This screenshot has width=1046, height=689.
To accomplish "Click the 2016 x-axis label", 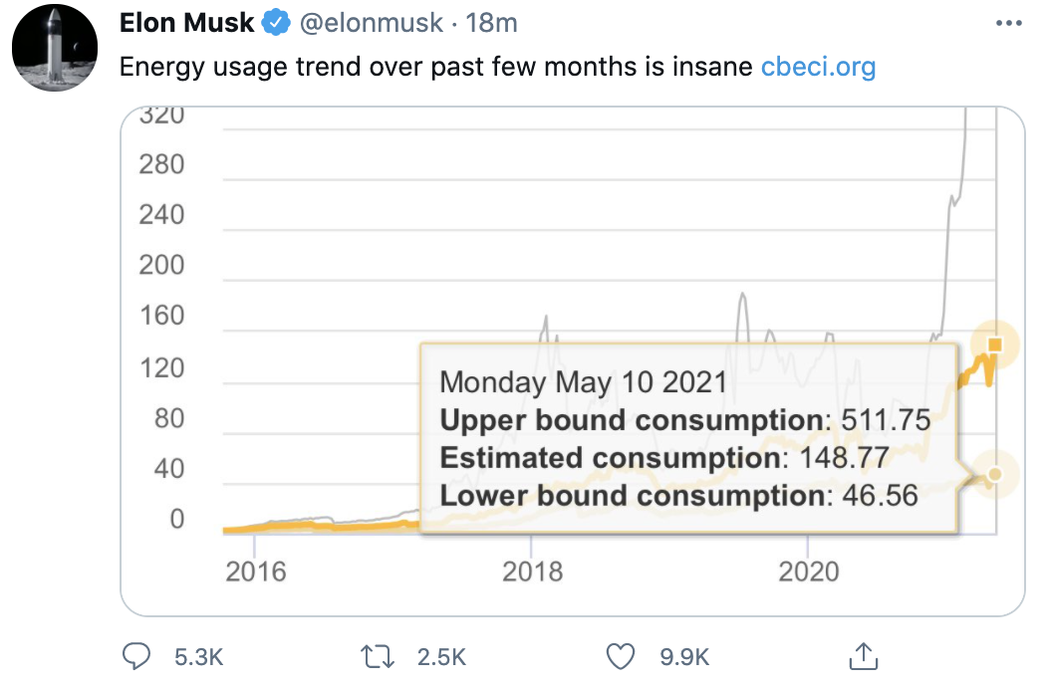I will [256, 571].
